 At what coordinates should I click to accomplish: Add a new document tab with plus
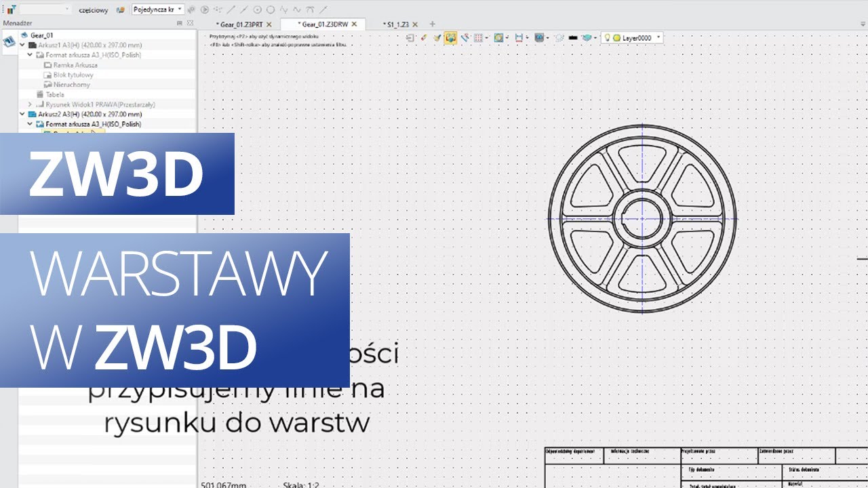pyautogui.click(x=432, y=24)
